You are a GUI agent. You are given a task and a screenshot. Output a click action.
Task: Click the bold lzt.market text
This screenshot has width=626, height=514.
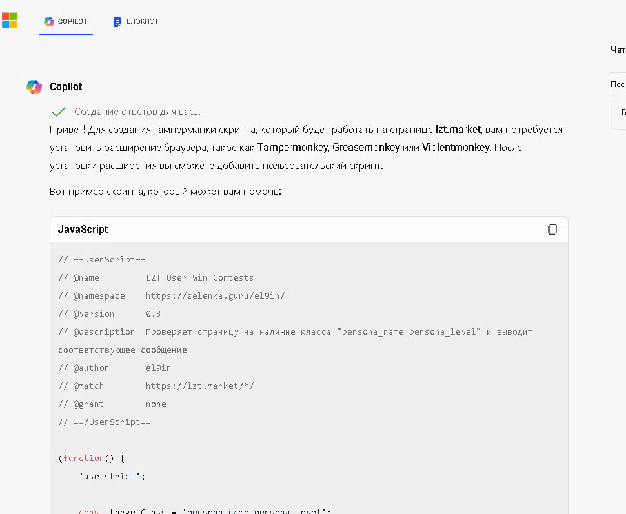(x=458, y=130)
